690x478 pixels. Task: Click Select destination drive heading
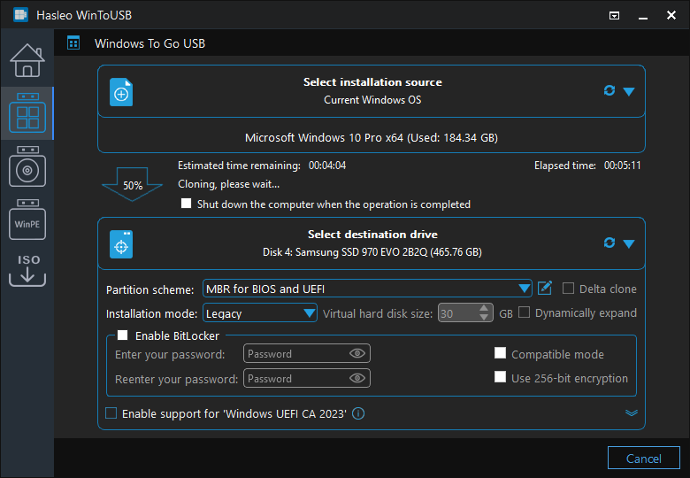[x=372, y=235]
